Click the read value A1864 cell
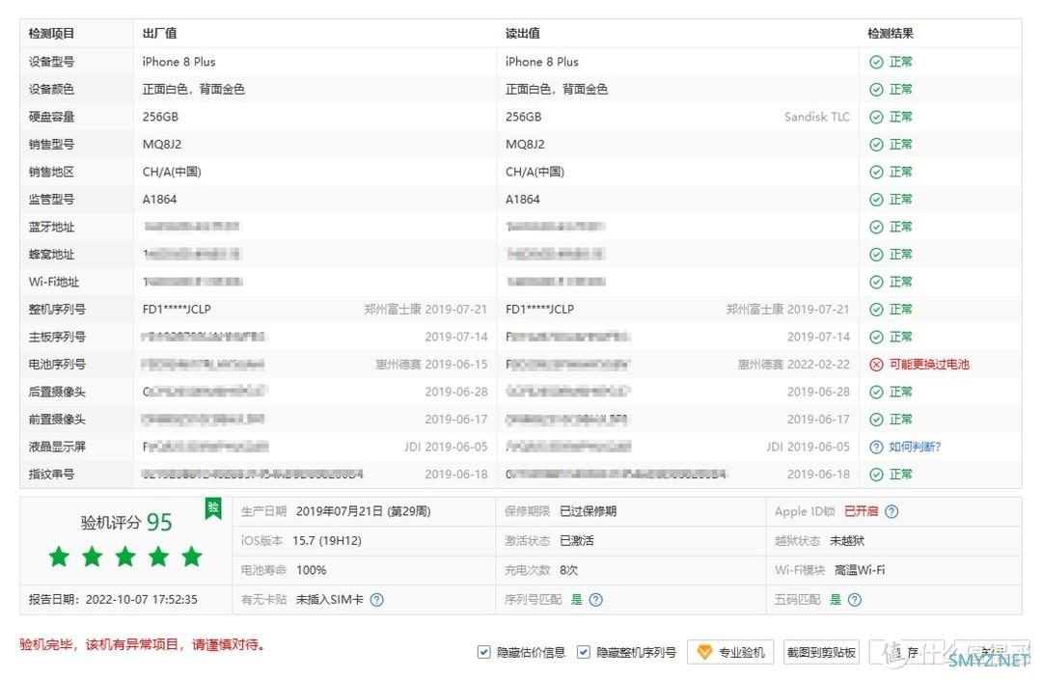 click(x=522, y=200)
